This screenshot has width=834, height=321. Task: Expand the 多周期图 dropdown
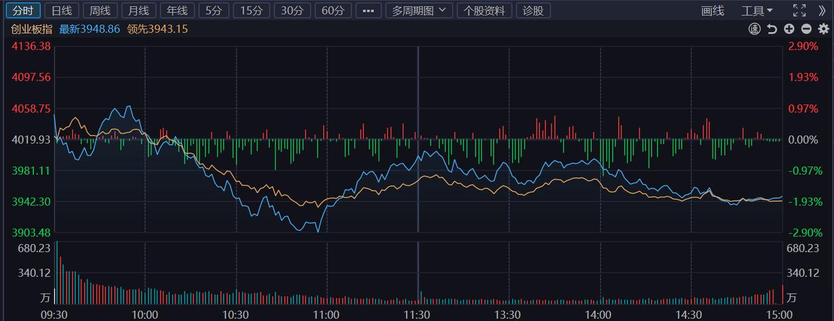click(x=419, y=10)
